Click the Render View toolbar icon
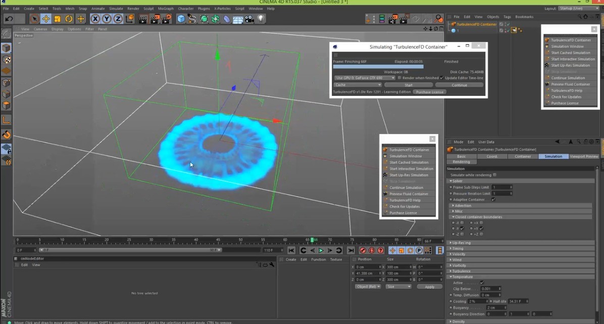 143,19
